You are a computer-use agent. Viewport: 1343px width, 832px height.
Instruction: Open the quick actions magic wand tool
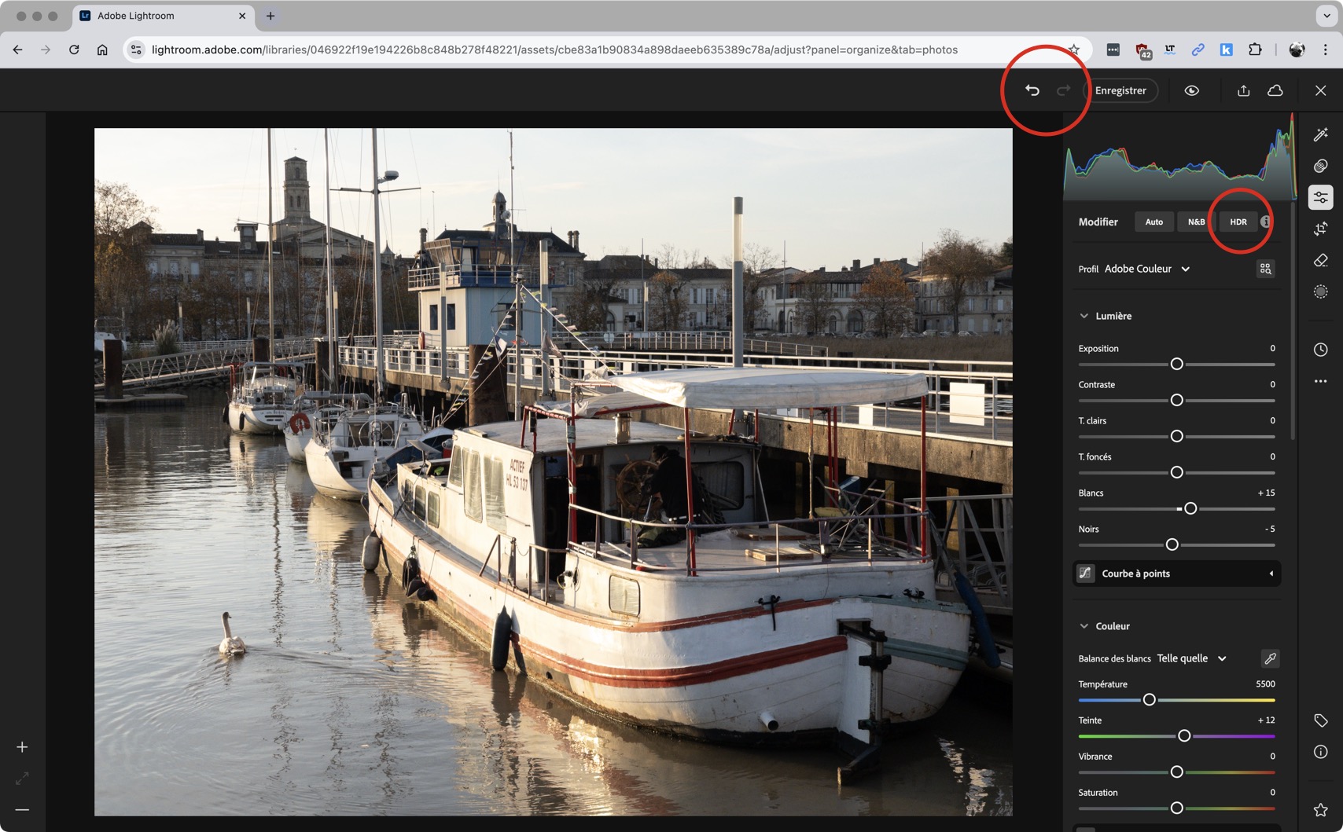tap(1320, 134)
